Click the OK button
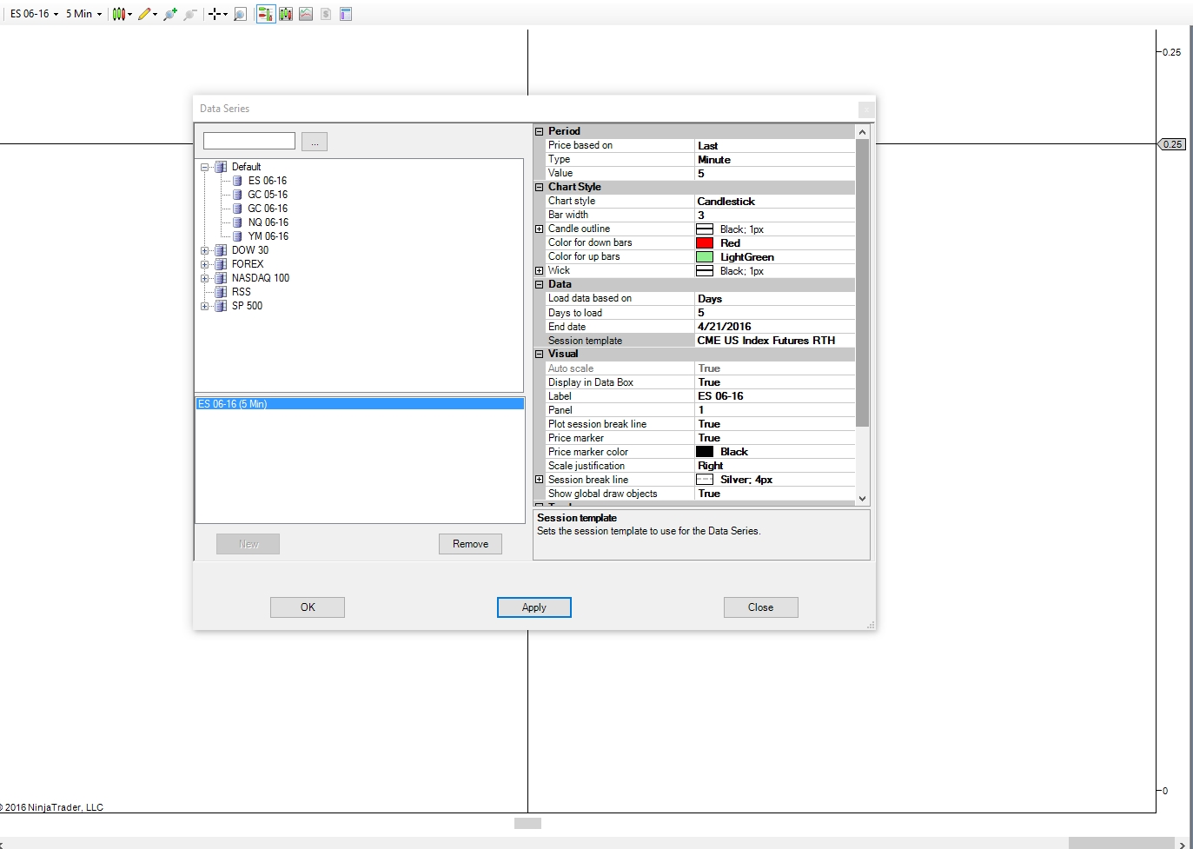 click(x=308, y=607)
